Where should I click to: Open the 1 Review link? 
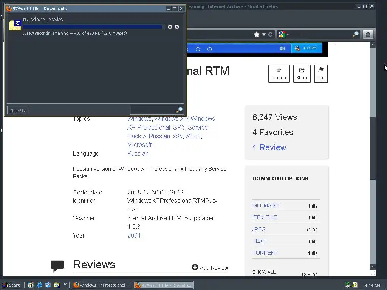coord(269,147)
